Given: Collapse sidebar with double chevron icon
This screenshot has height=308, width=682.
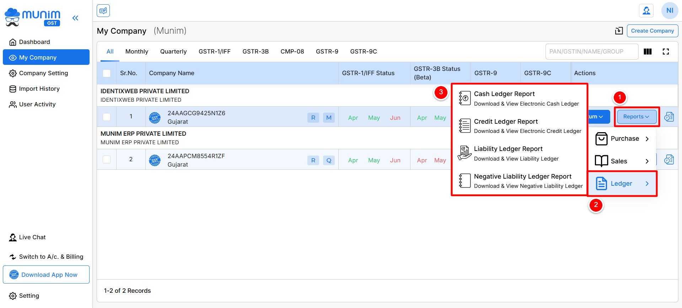Looking at the screenshot, I should point(75,18).
